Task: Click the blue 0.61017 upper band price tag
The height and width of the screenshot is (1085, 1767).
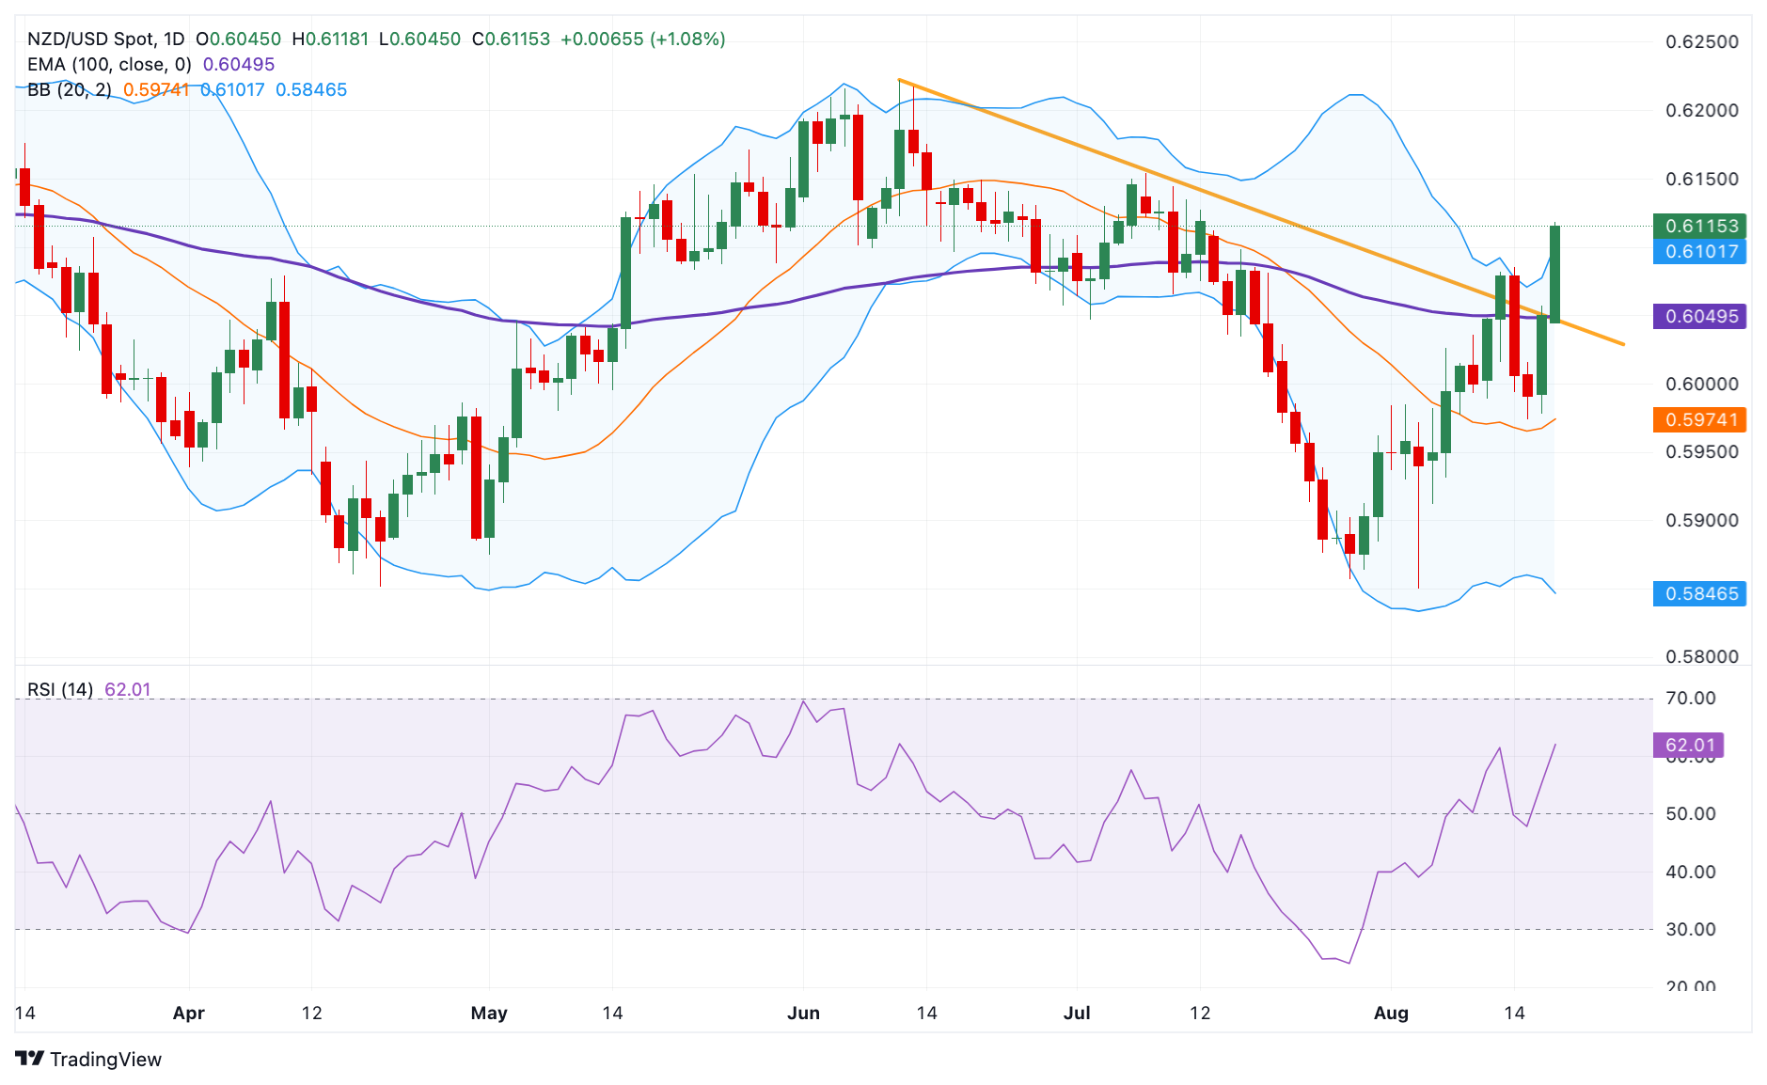Action: point(1699,251)
